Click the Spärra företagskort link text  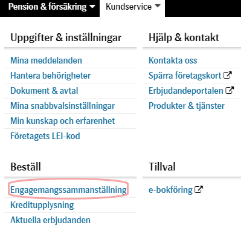click(185, 76)
